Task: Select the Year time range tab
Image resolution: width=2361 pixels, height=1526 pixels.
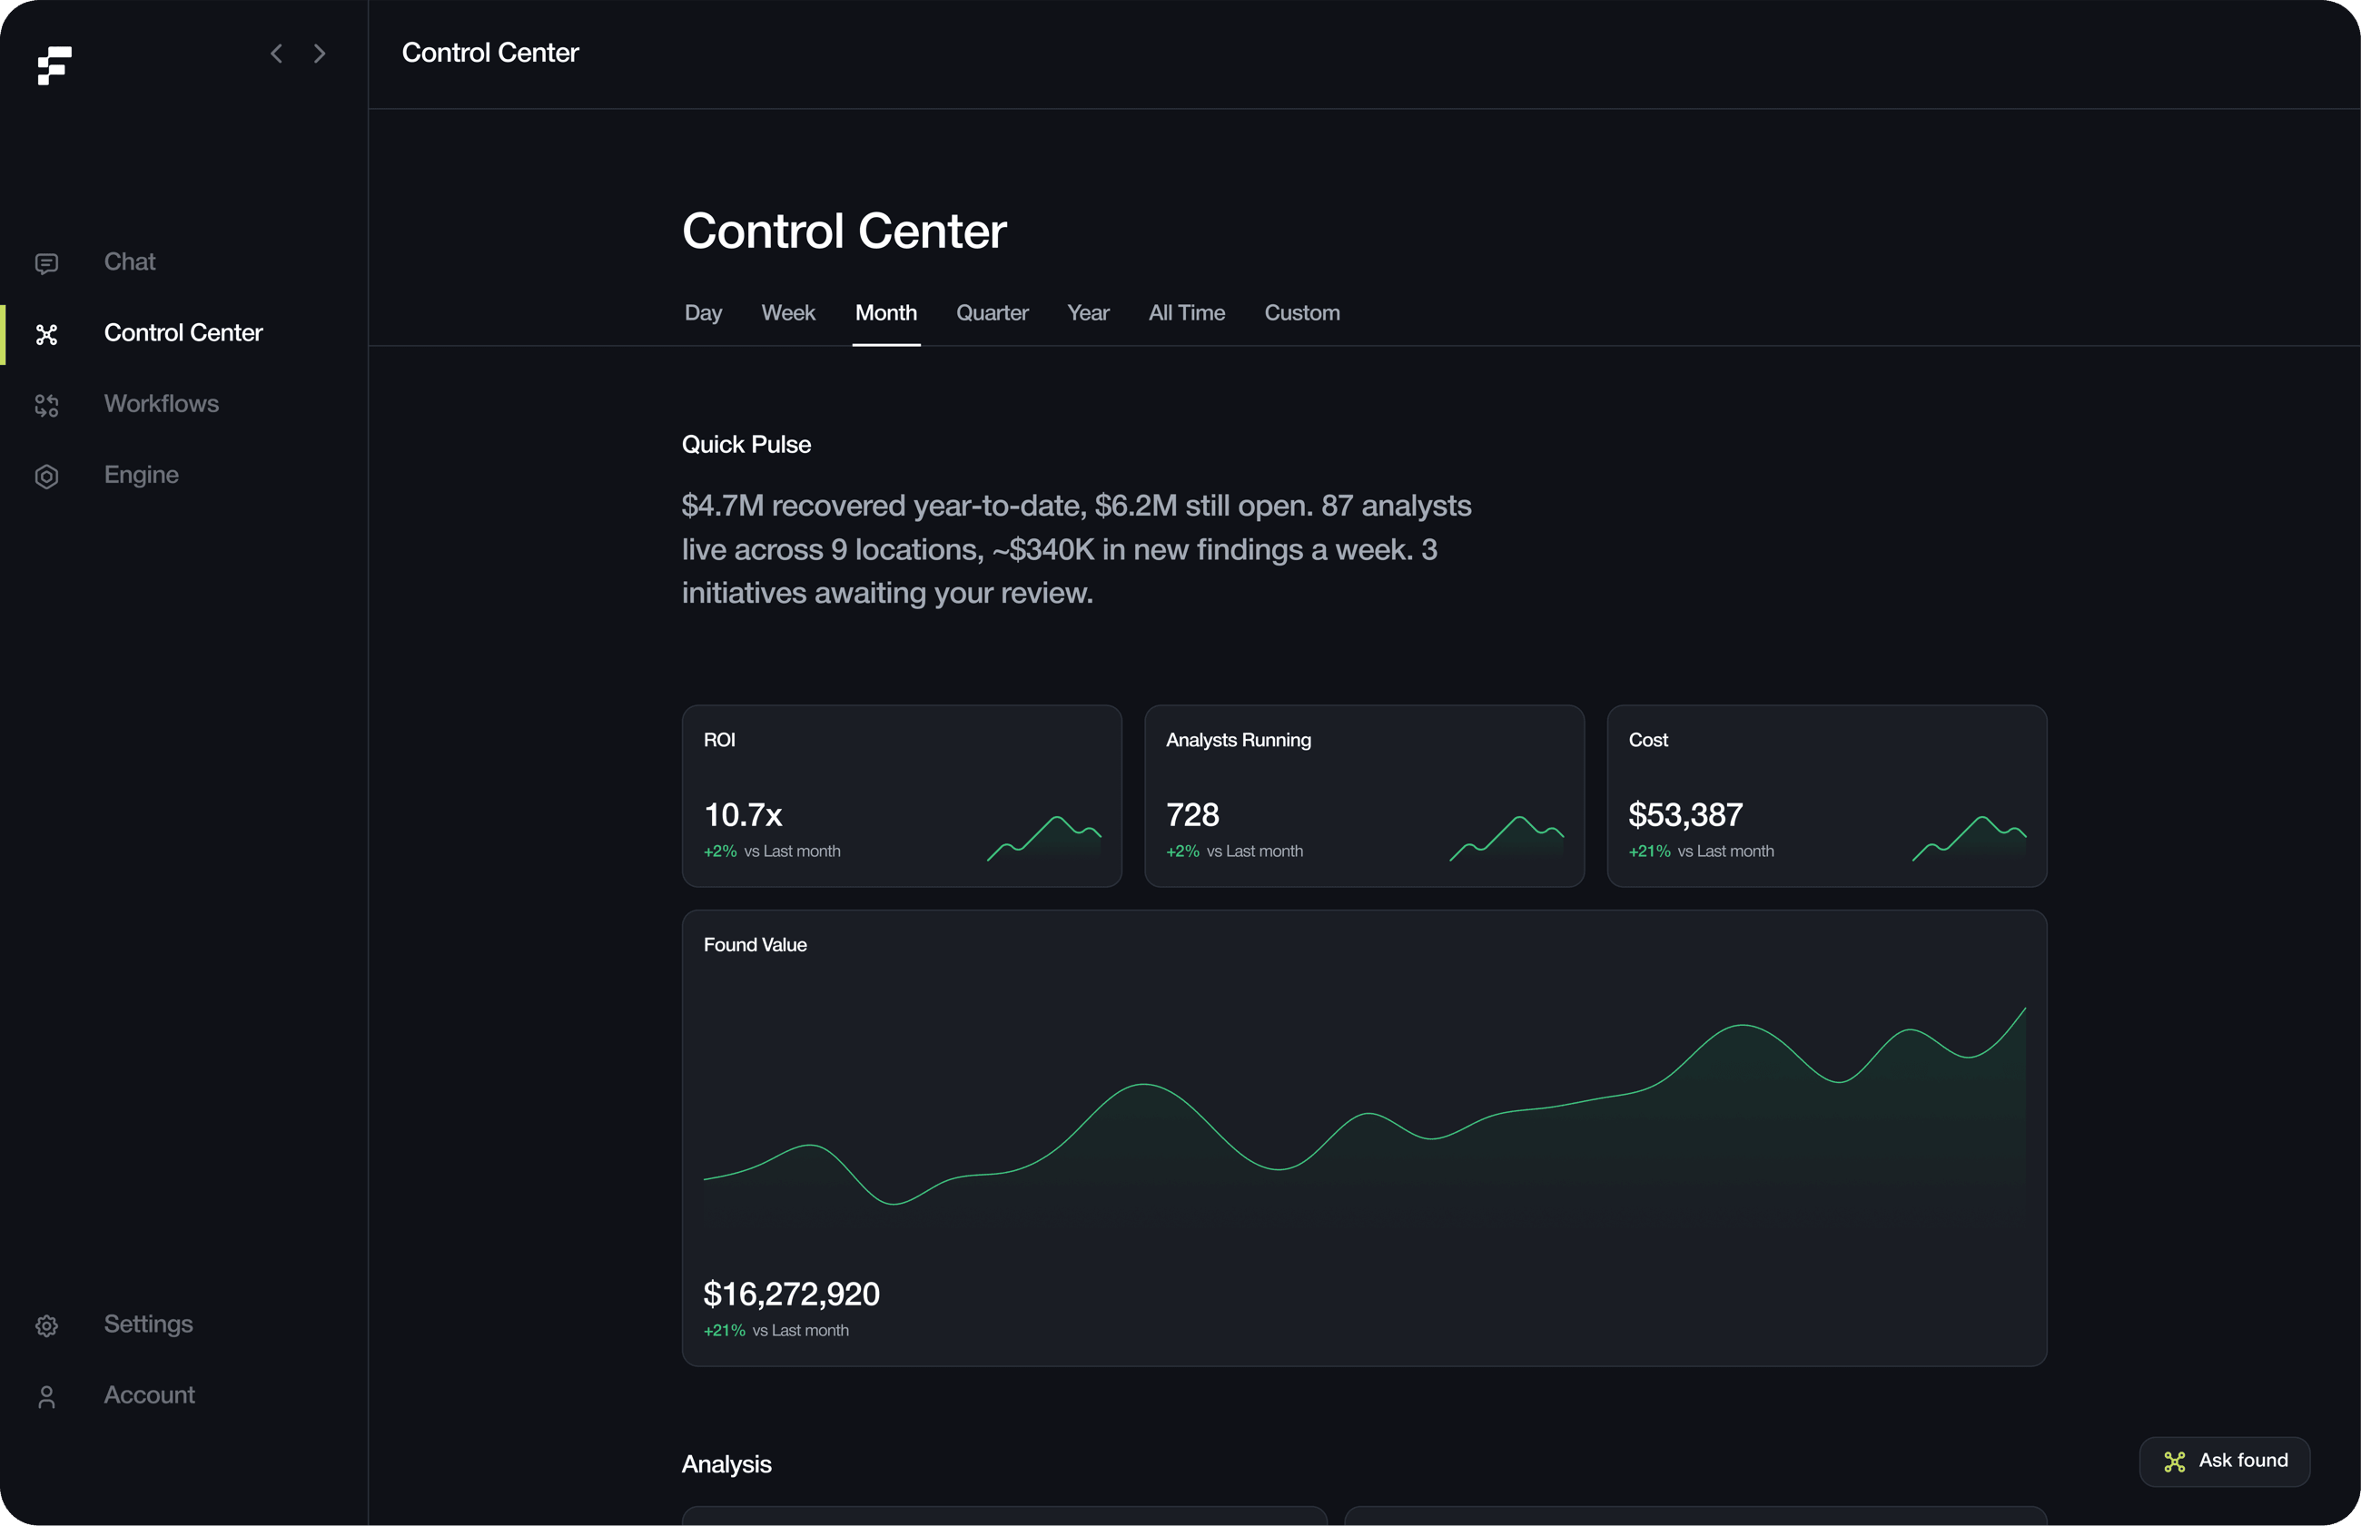Action: tap(1088, 313)
